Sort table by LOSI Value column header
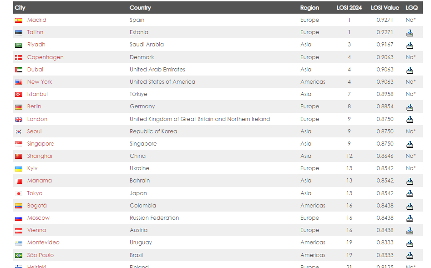Viewport: 431px width, 268px height. point(385,8)
